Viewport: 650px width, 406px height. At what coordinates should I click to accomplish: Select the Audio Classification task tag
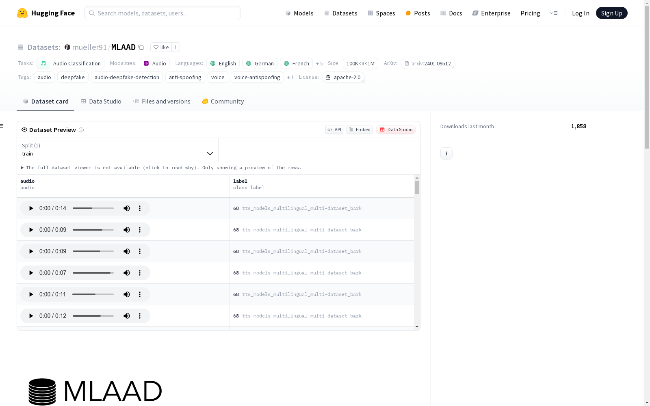coord(71,63)
